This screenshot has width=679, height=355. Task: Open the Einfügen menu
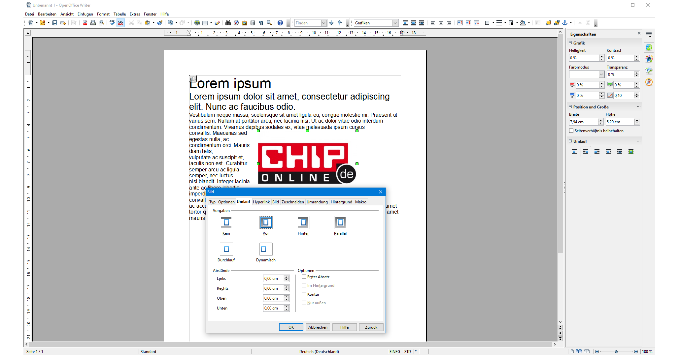[85, 14]
